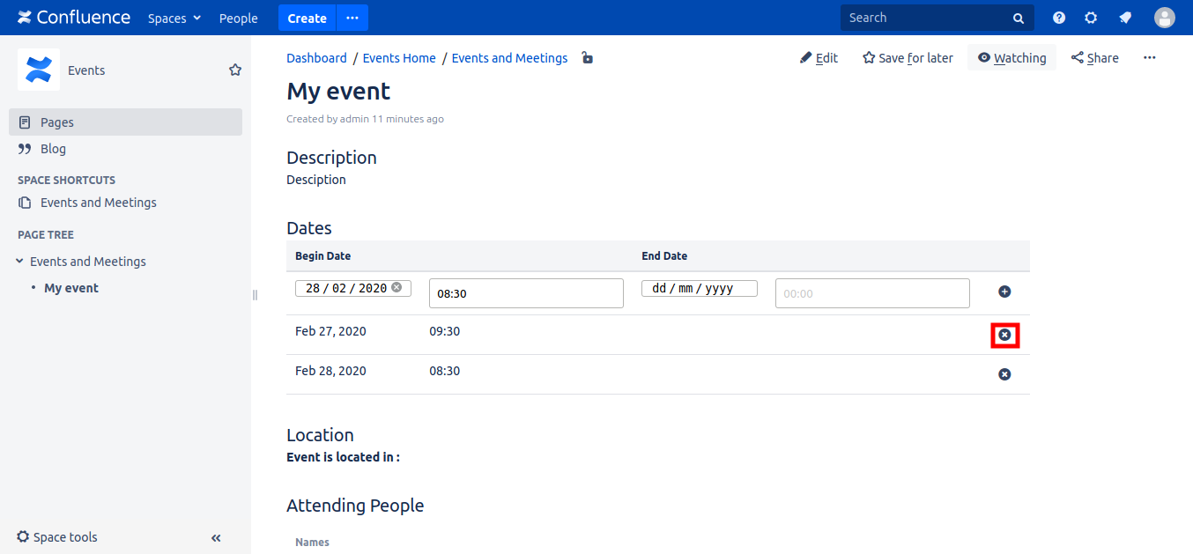Click the End Date time input field
Viewport: 1193px width, 554px height.
pos(871,293)
